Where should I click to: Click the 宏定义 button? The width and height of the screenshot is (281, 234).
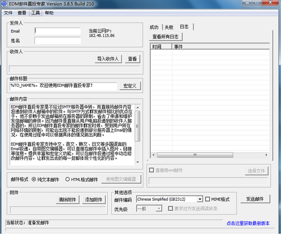pyautogui.click(x=130, y=86)
